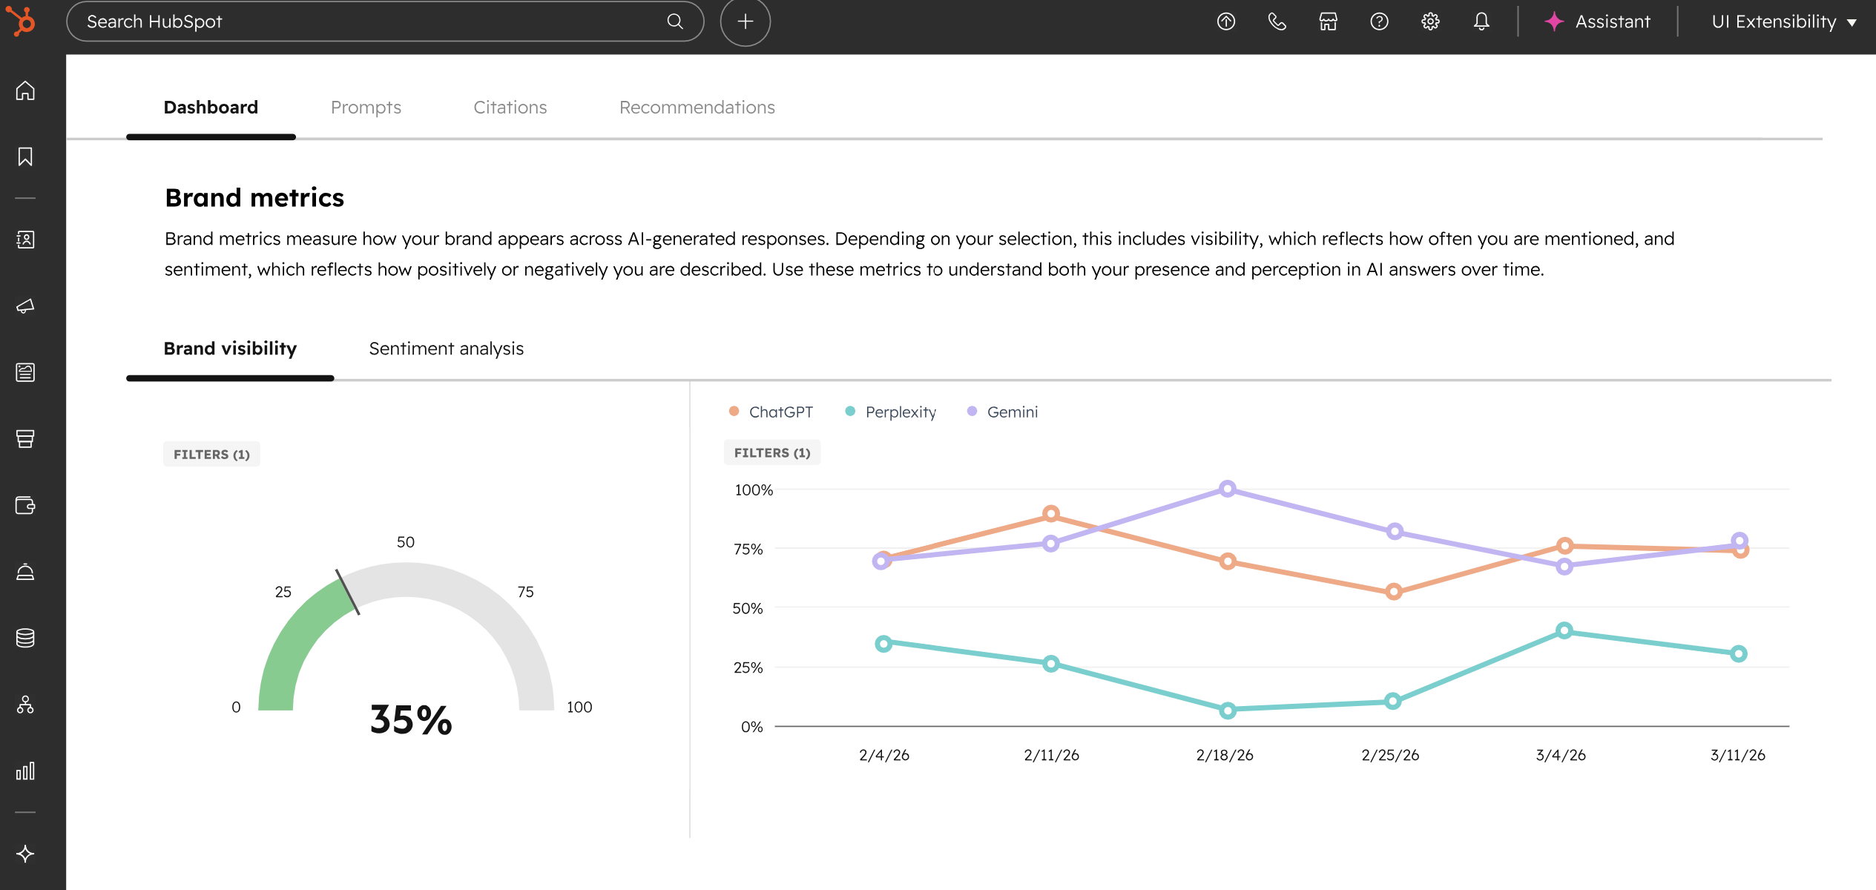Select the Sentiment analysis tab
Image resolution: width=1876 pixels, height=890 pixels.
point(447,349)
